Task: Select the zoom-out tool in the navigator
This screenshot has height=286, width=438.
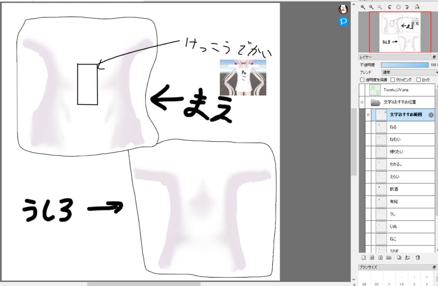Action: point(371,6)
